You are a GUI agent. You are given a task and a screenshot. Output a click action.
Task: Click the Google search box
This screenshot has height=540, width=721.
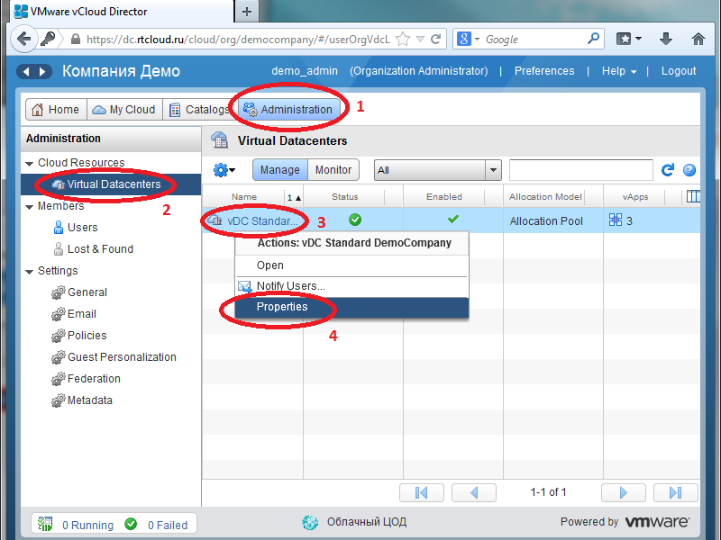[534, 39]
